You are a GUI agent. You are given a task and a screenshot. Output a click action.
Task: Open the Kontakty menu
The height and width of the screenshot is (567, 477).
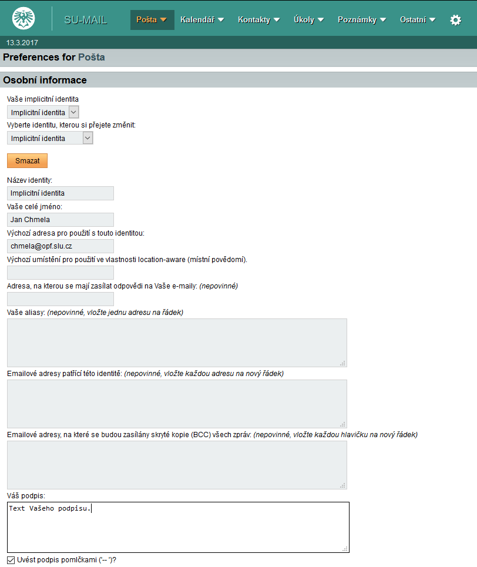[258, 20]
